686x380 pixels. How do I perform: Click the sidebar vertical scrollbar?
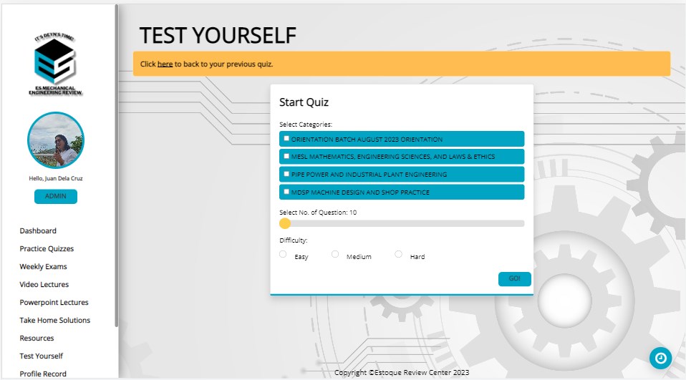(x=117, y=165)
